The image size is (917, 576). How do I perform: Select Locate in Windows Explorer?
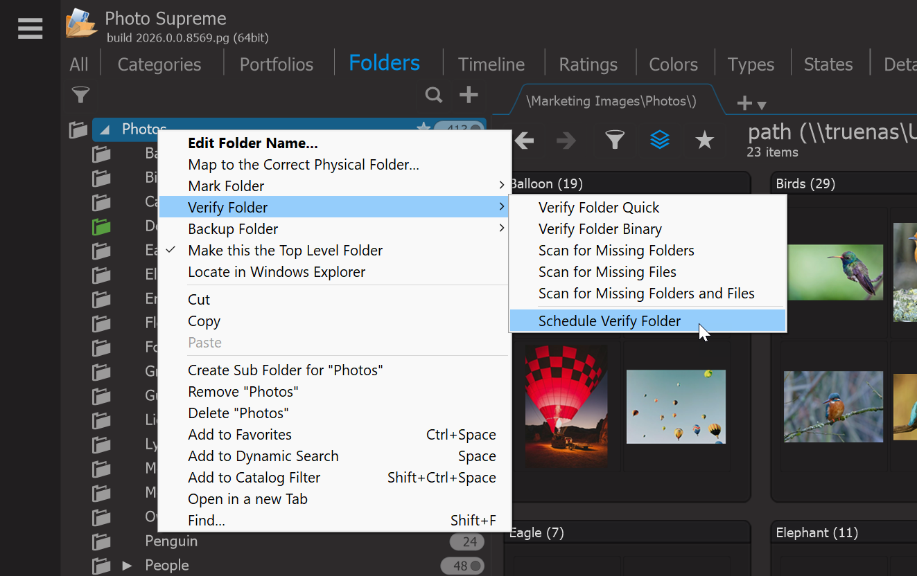(x=335, y=271)
